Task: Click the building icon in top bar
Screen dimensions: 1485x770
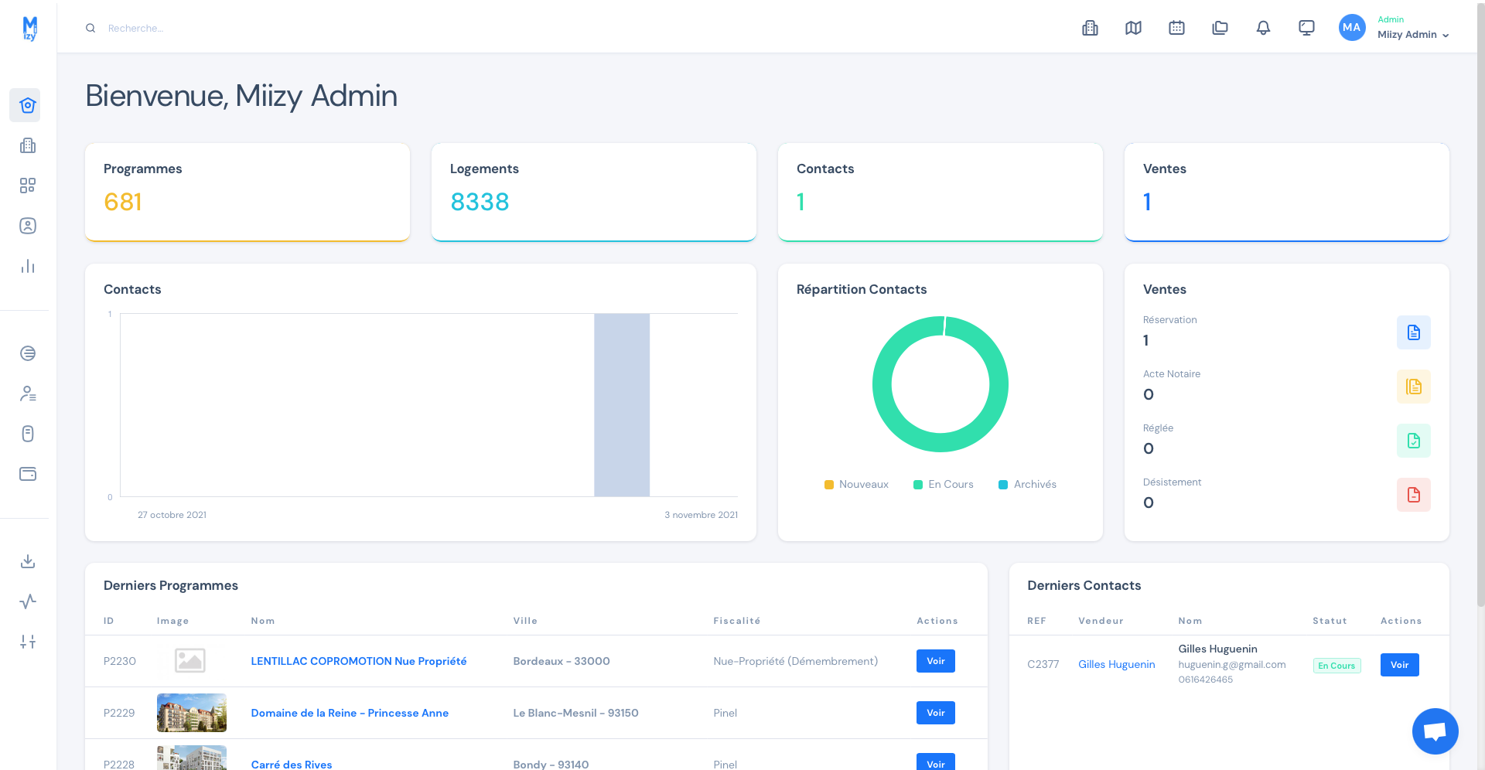Action: (x=1090, y=28)
